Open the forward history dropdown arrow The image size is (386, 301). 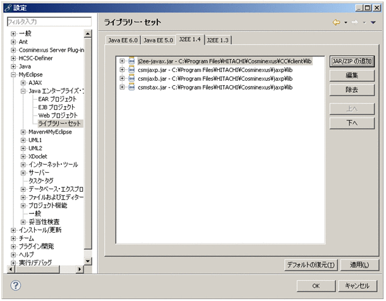pyautogui.click(x=364, y=22)
